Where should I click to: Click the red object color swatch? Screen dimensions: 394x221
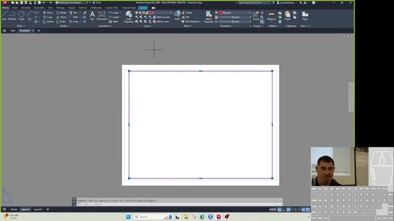pyautogui.click(x=221, y=12)
